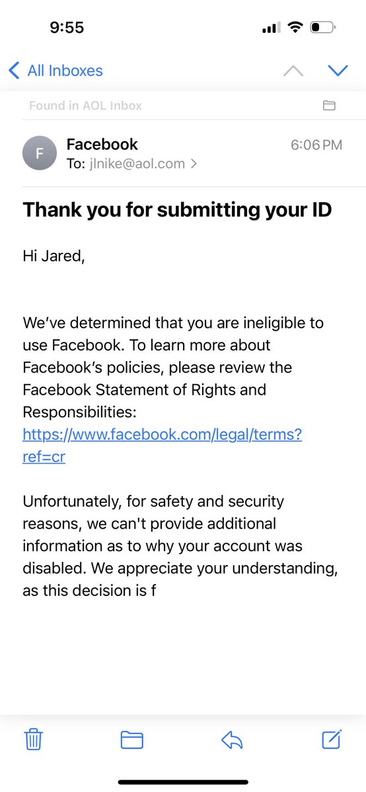This screenshot has height=792, width=366.
Task: Tap the reply arrow icon
Action: (232, 741)
